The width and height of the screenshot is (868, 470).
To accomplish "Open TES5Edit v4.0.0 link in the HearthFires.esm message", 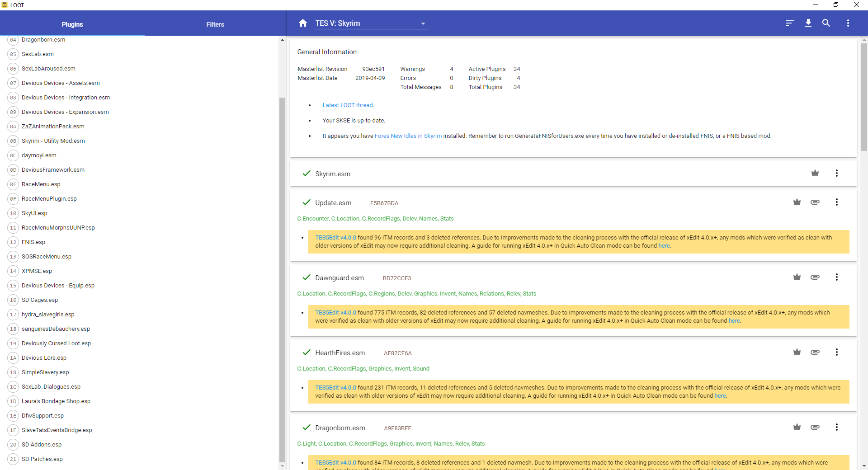I will pyautogui.click(x=335, y=388).
